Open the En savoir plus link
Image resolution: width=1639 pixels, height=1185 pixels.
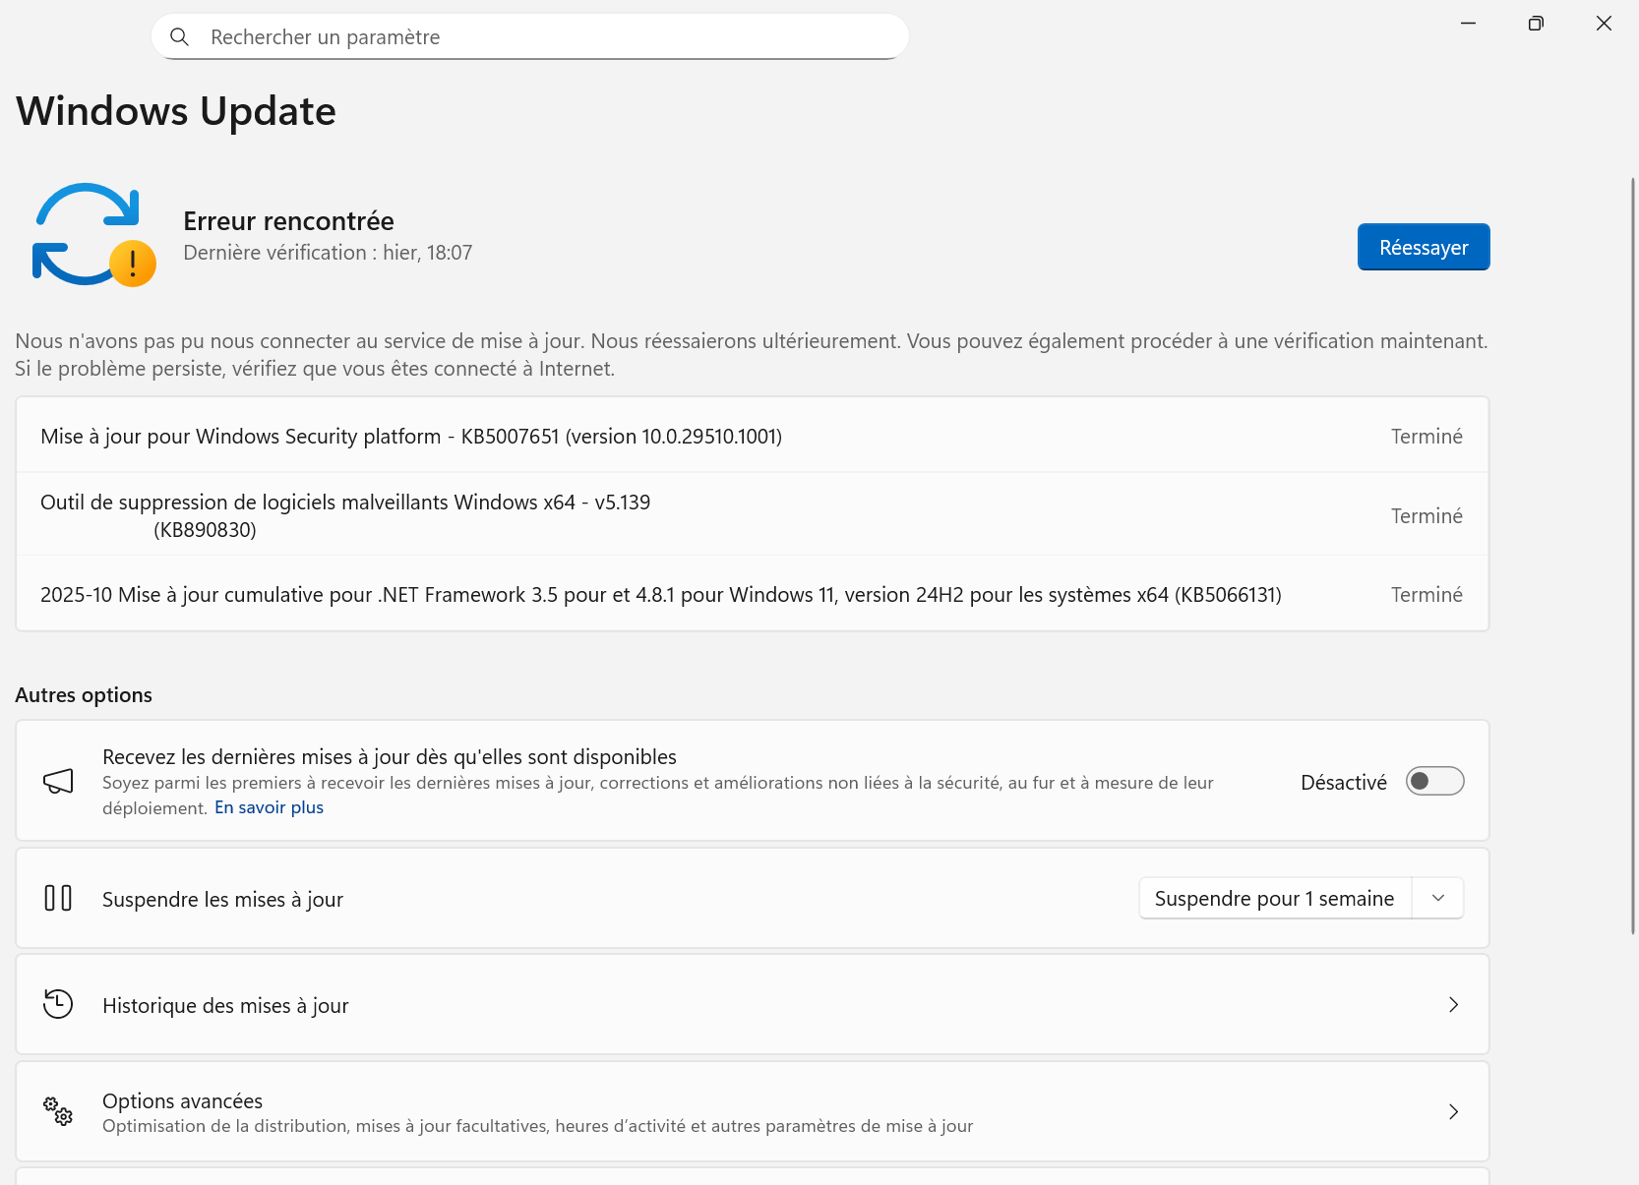pos(269,807)
